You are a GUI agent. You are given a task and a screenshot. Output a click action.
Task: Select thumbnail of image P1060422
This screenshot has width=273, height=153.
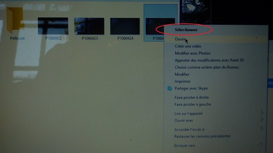53,26
